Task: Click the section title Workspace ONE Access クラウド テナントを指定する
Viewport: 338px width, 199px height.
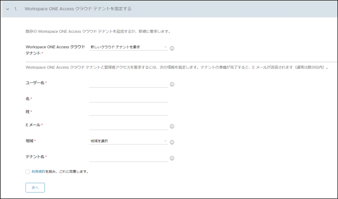Action: point(78,9)
